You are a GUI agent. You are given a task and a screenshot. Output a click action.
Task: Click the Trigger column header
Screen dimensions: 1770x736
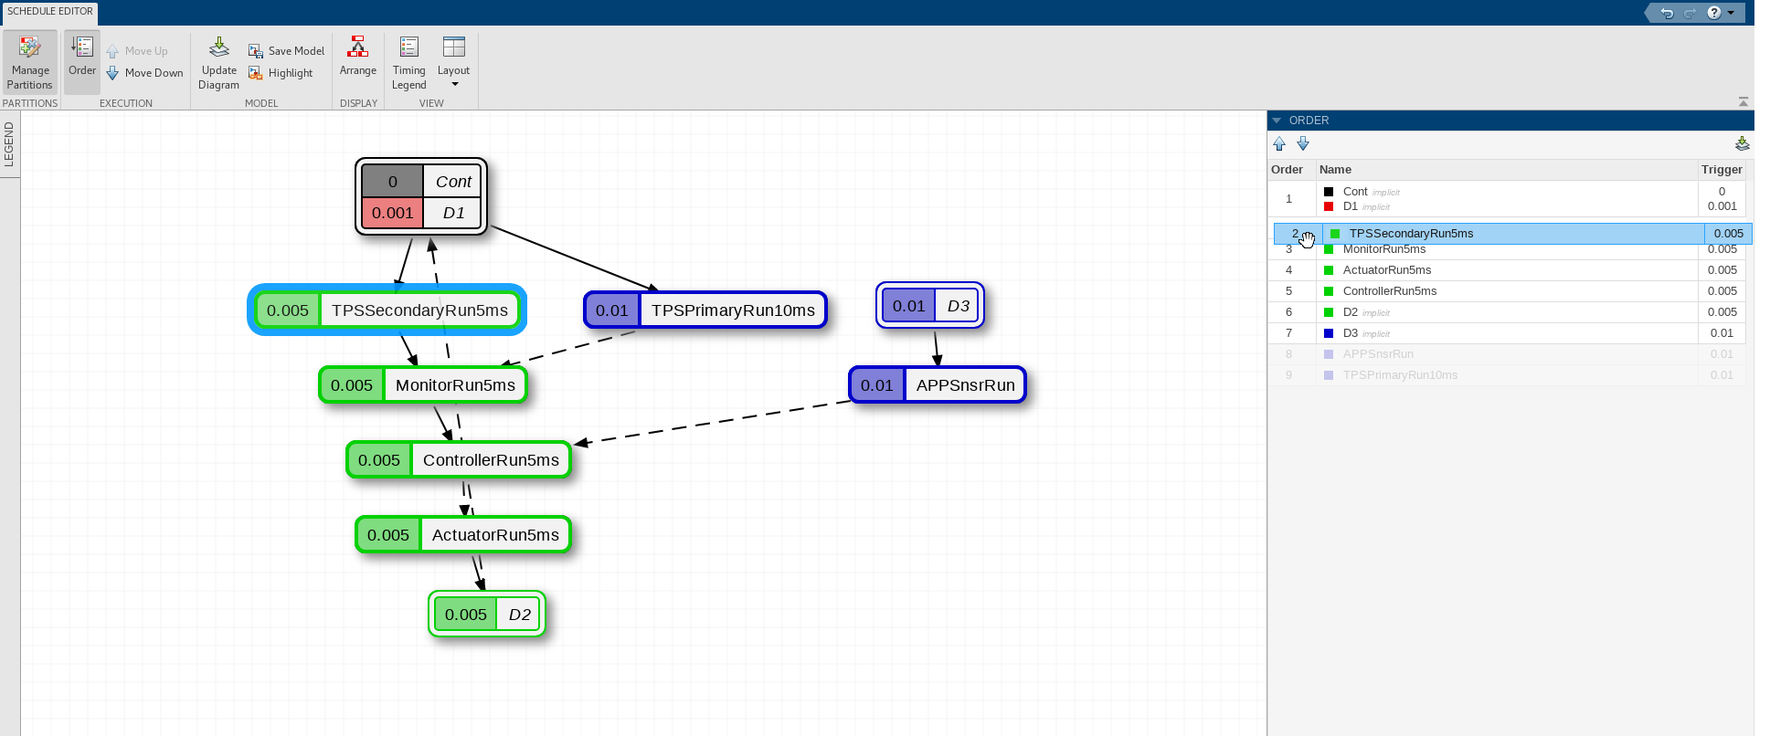click(x=1722, y=170)
